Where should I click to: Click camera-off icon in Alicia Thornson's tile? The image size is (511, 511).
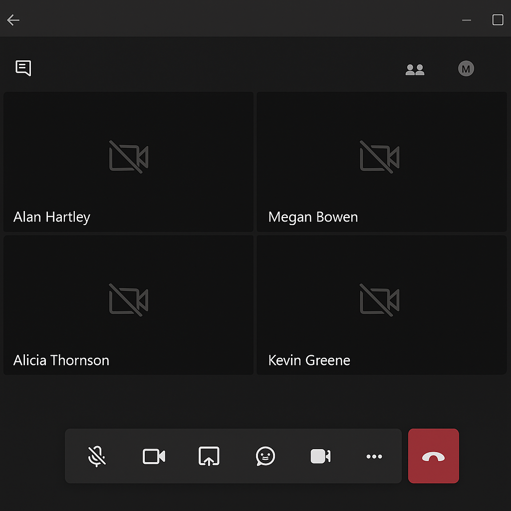click(x=129, y=300)
